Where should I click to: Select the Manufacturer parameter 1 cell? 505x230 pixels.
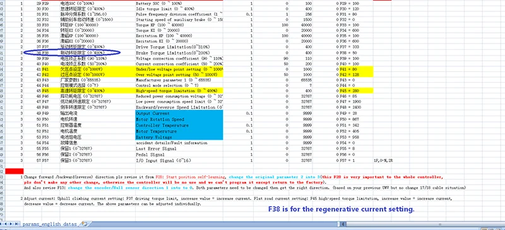(x=179, y=80)
